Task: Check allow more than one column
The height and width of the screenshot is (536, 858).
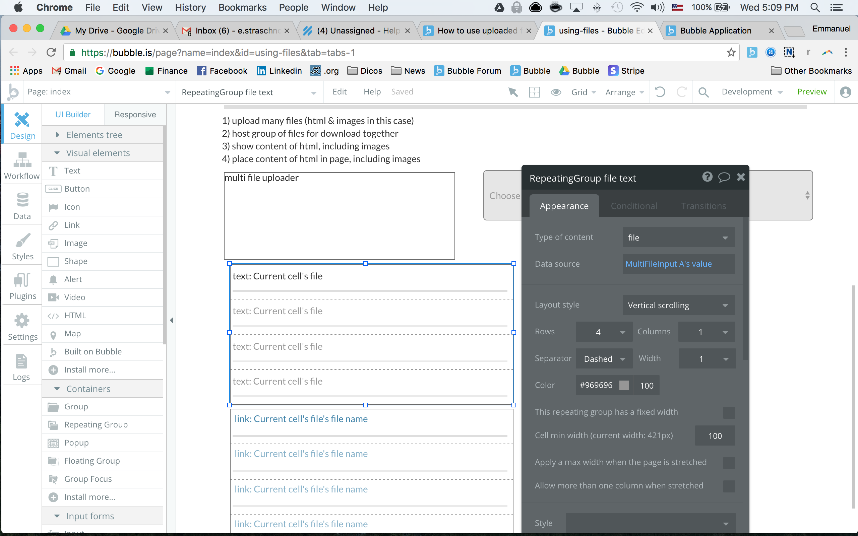Action: coord(729,486)
